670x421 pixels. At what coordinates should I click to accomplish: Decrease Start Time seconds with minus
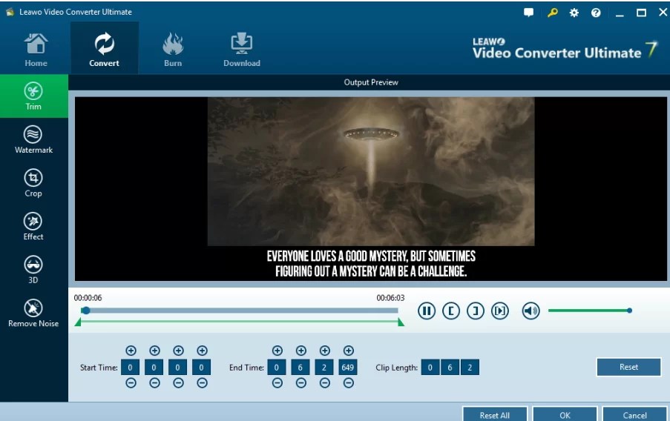(x=178, y=383)
